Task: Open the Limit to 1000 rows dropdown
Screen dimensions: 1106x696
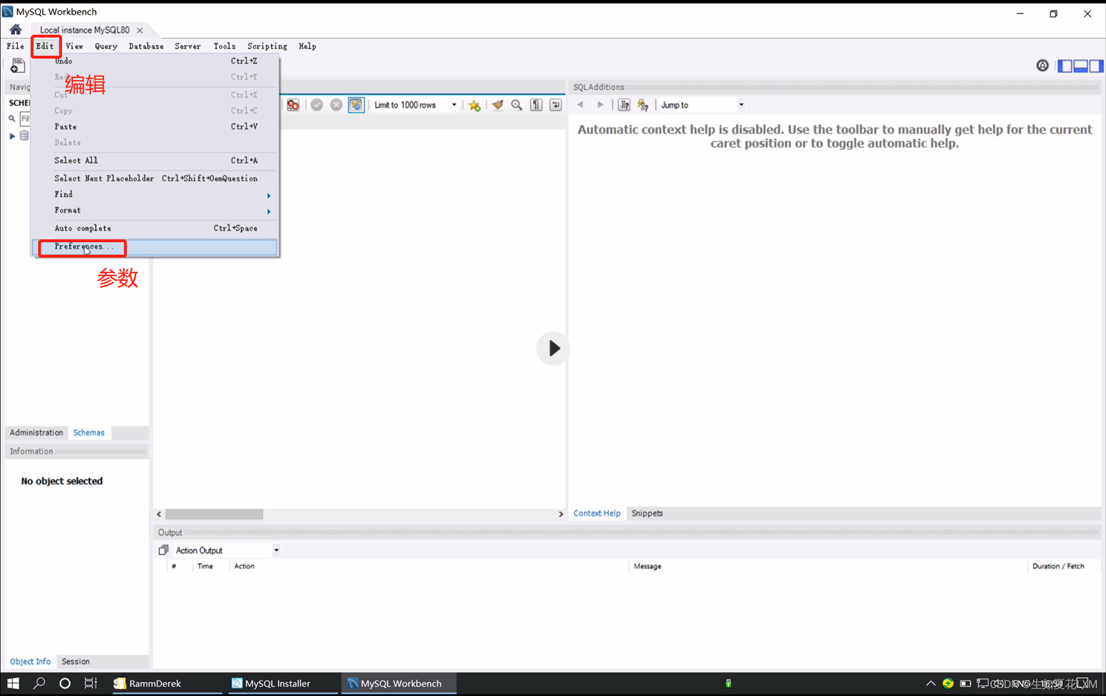Action: (454, 105)
